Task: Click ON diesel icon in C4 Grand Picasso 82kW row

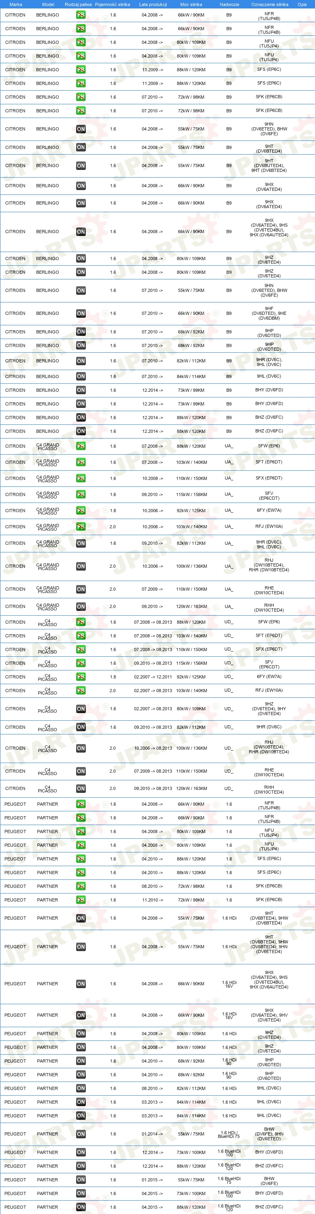Action: coord(81,543)
